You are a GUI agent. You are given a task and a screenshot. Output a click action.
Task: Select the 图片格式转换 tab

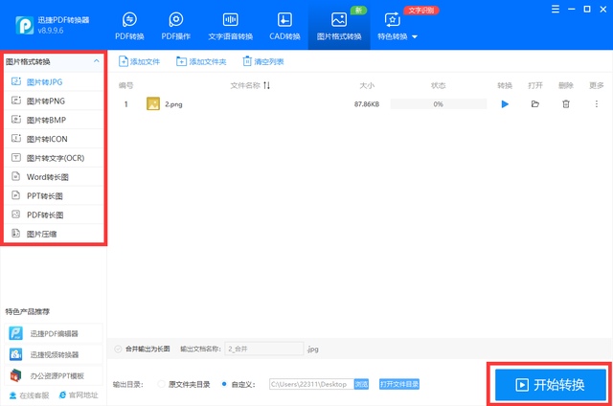(339, 27)
